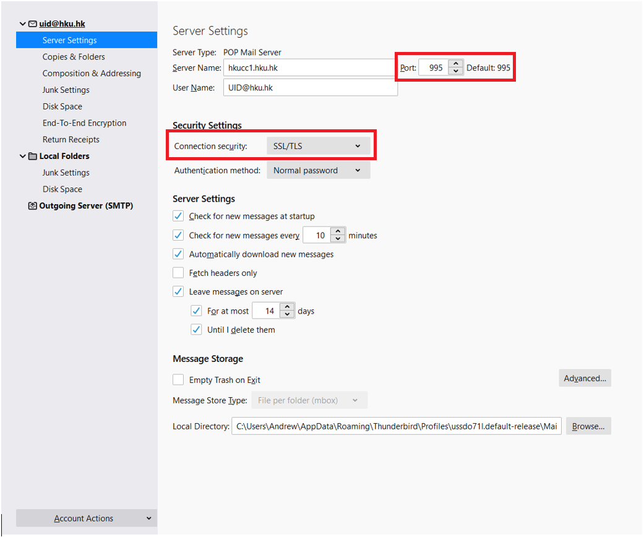Open End-To-End Encryption settings
Viewport: 644px width, 537px height.
(84, 122)
